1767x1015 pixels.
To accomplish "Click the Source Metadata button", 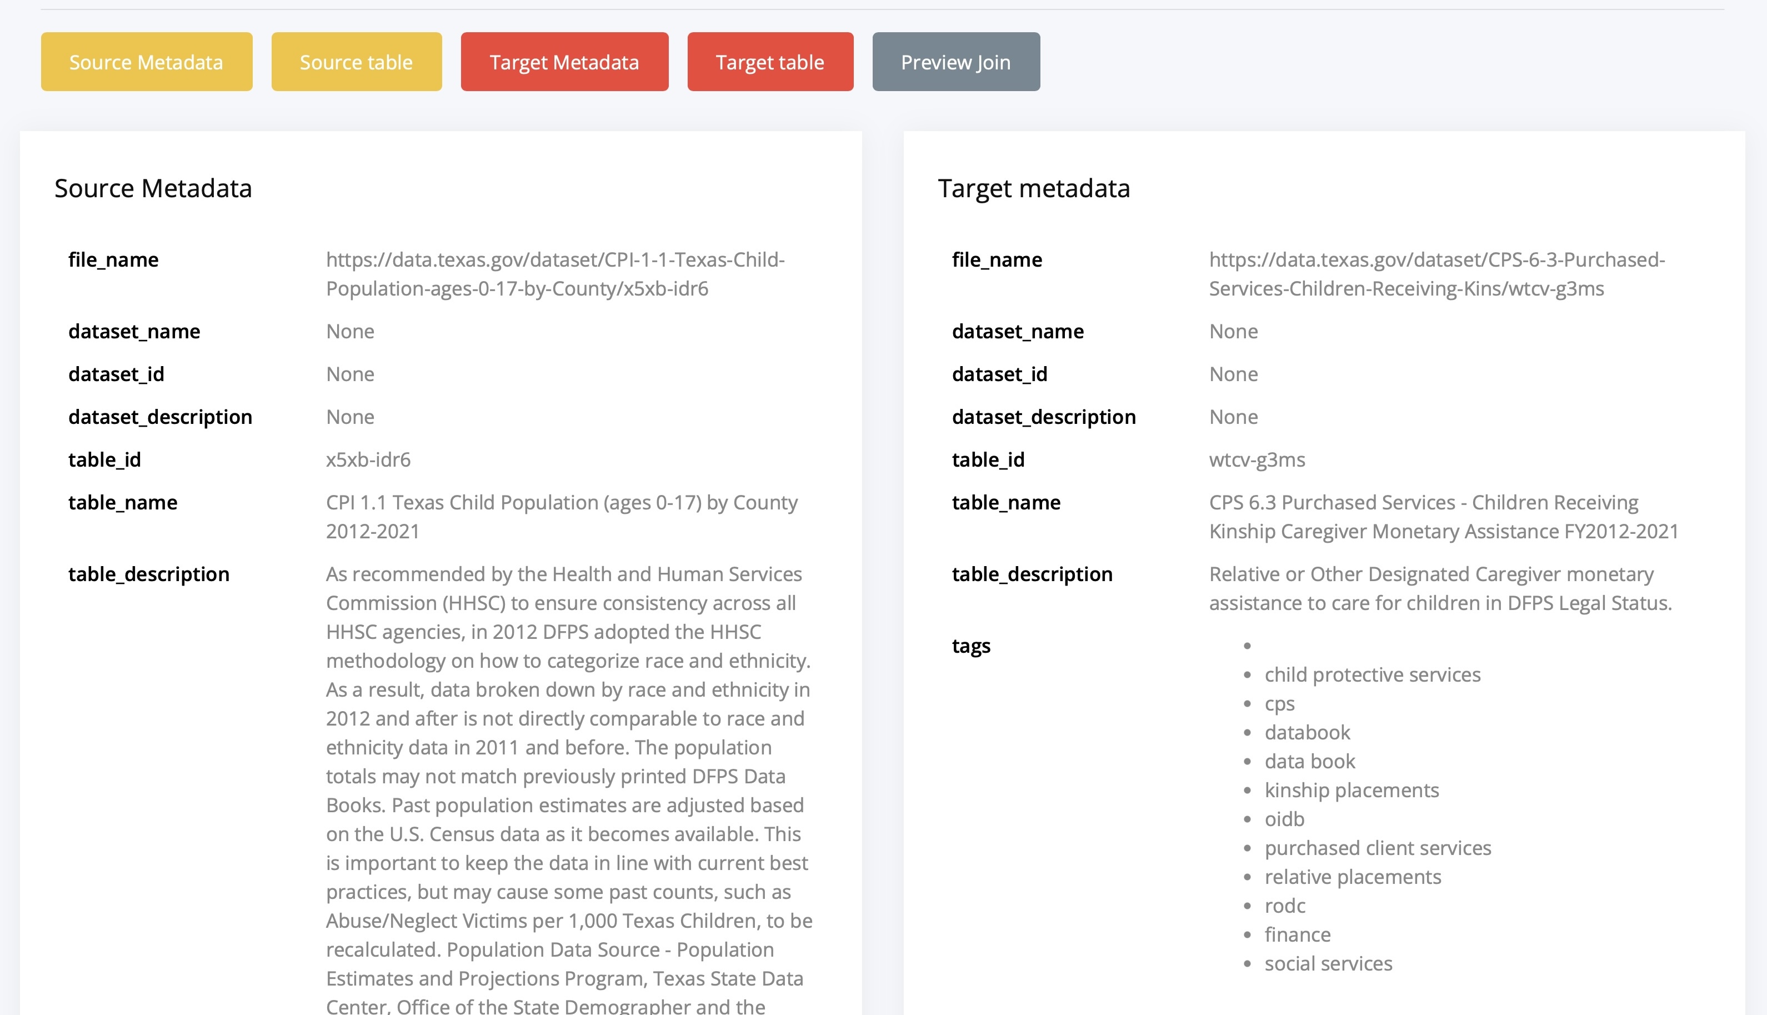I will coord(147,62).
